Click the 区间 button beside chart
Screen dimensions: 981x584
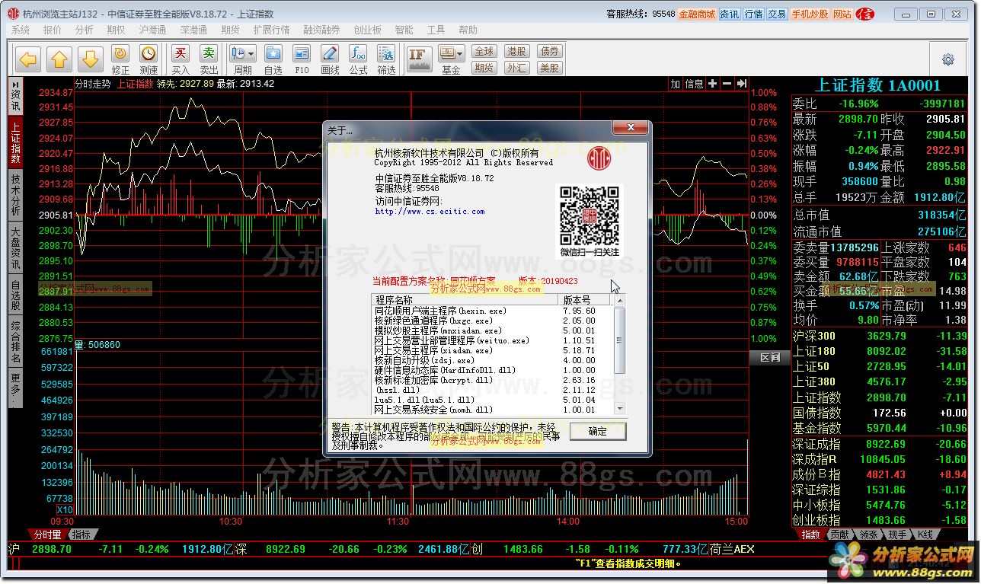[x=770, y=358]
